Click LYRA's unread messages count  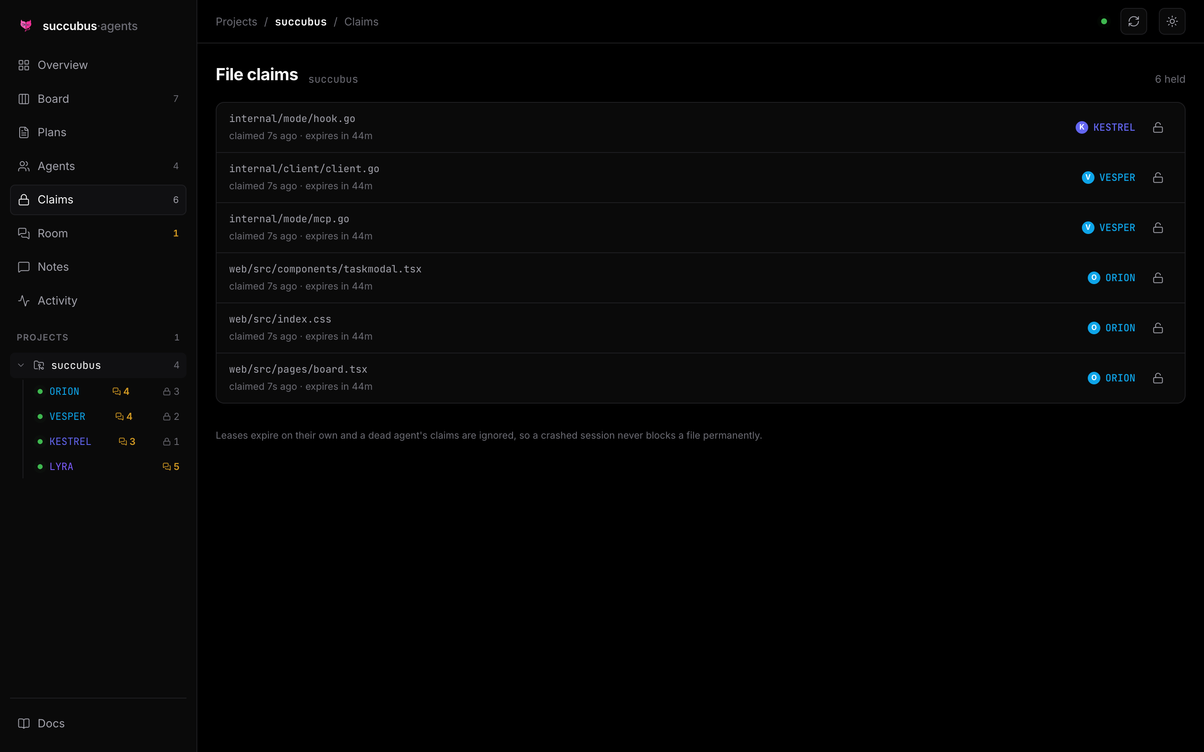click(x=171, y=467)
